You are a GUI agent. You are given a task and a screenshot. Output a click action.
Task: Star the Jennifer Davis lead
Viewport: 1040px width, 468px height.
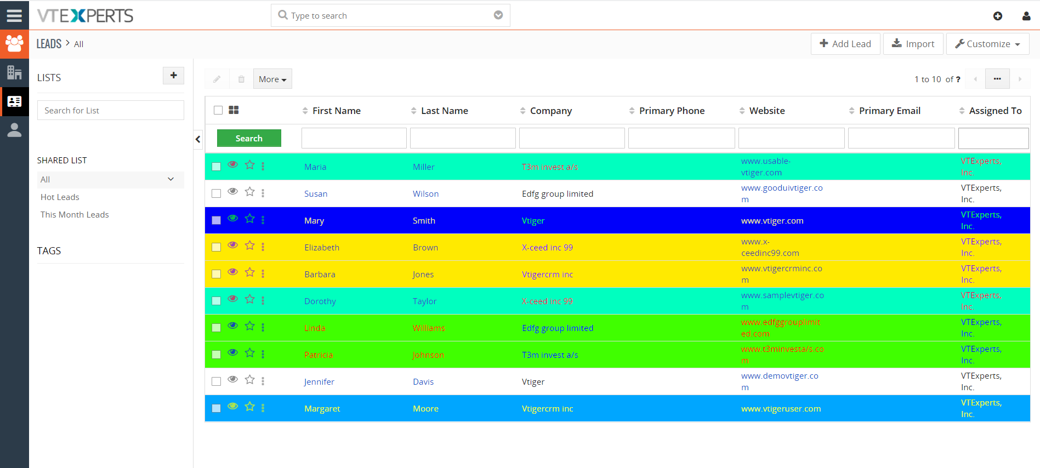(x=249, y=380)
